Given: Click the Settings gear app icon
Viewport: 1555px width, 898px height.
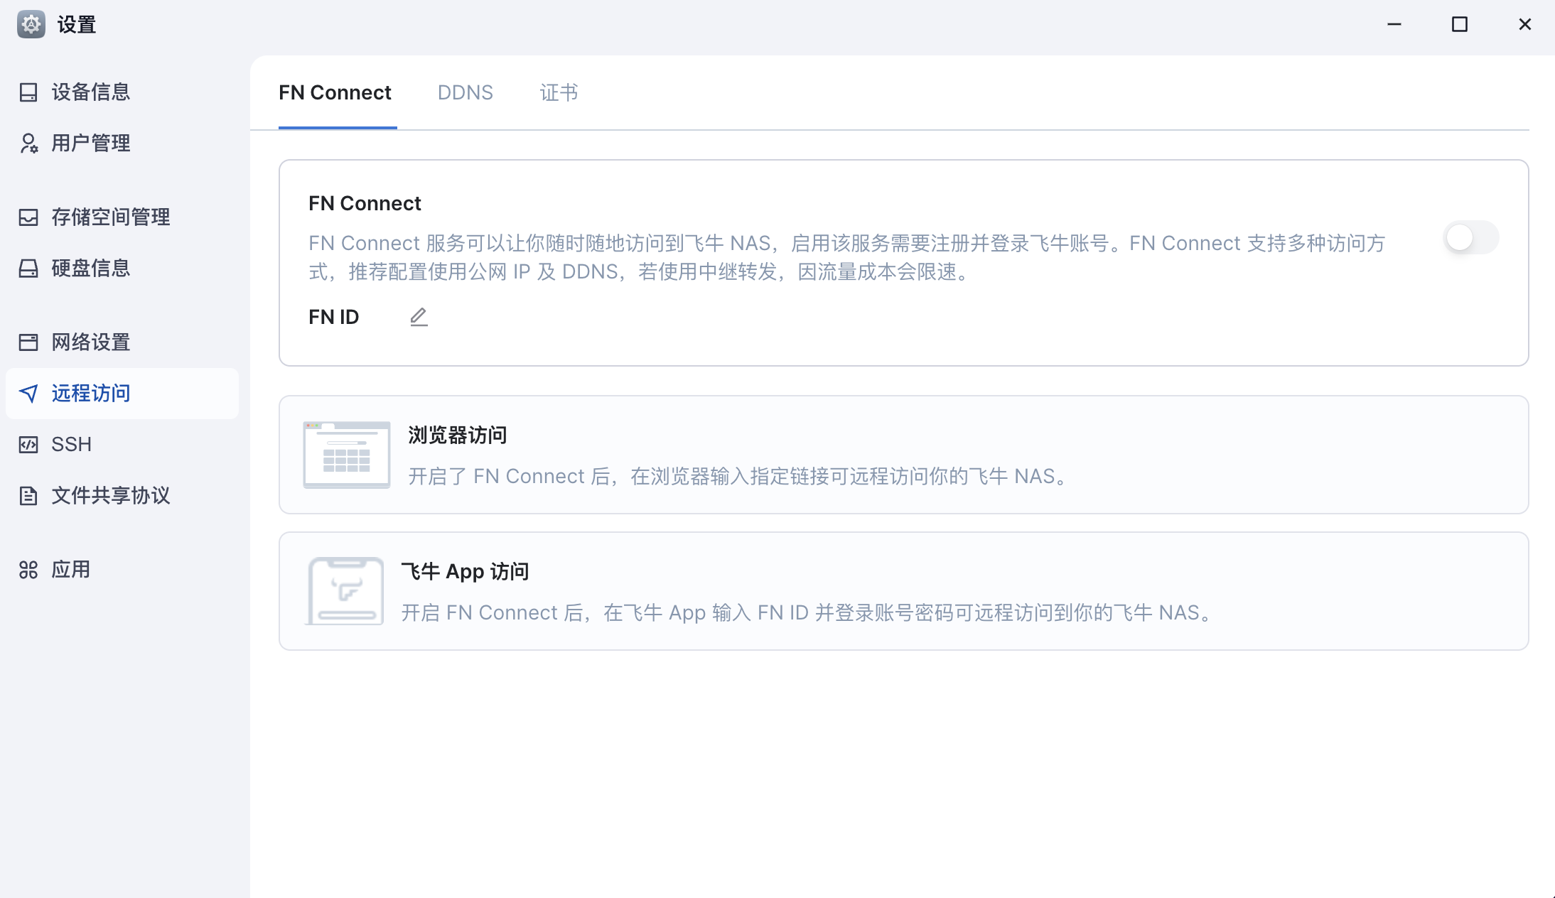Looking at the screenshot, I should coord(31,24).
